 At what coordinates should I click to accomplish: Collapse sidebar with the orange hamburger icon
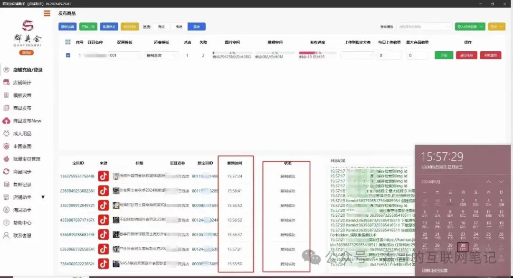47,13
